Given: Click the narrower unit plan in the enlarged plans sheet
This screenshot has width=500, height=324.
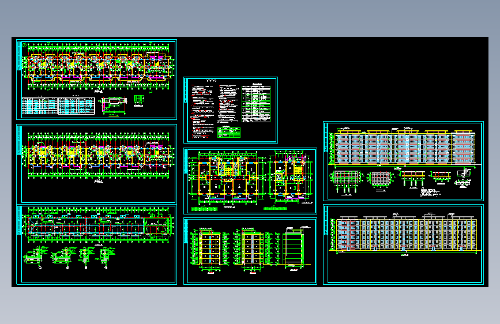Looking at the screenshot, I should [x=291, y=177].
